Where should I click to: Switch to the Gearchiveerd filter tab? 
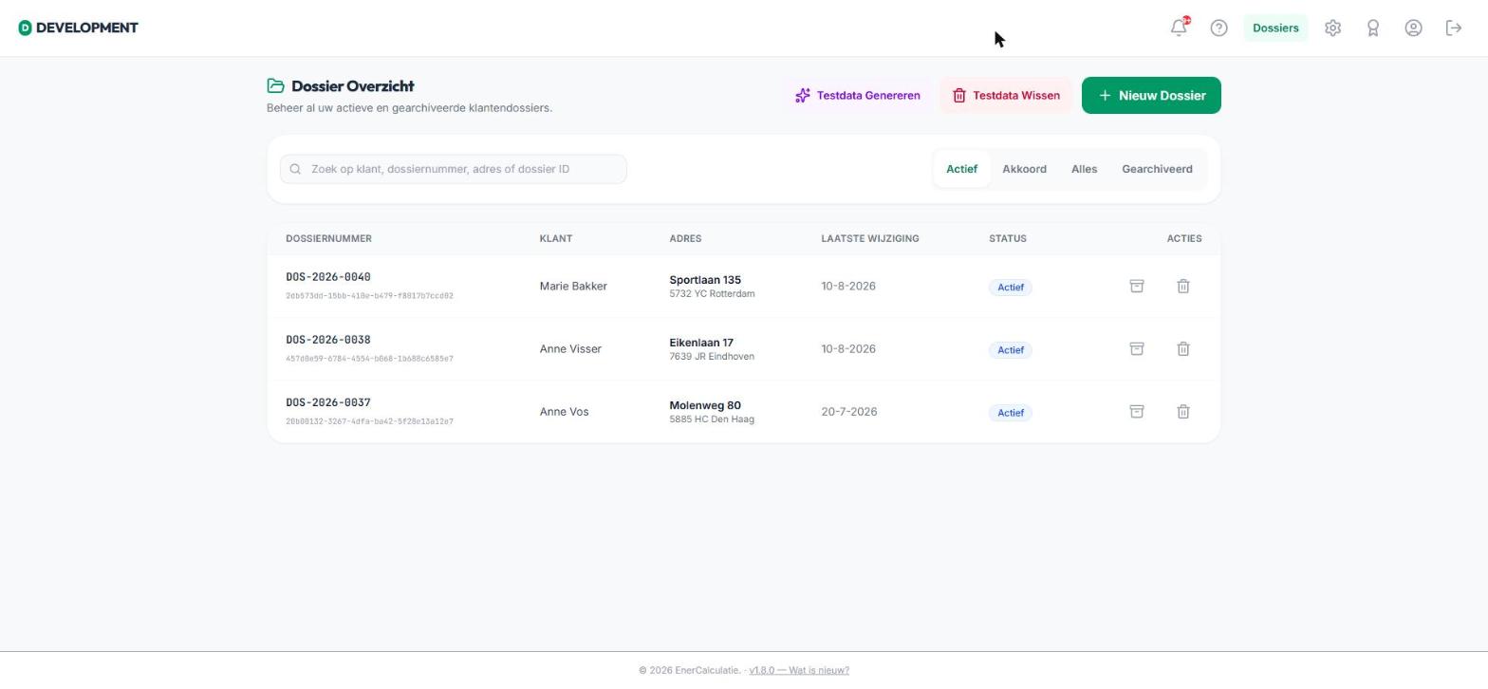click(x=1157, y=169)
